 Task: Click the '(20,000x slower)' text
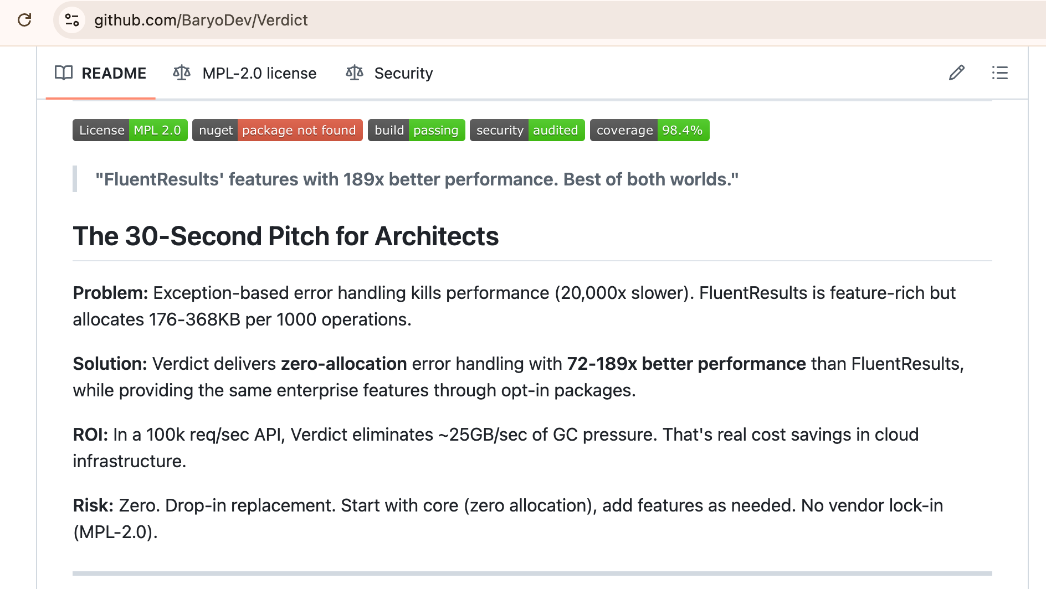(624, 293)
